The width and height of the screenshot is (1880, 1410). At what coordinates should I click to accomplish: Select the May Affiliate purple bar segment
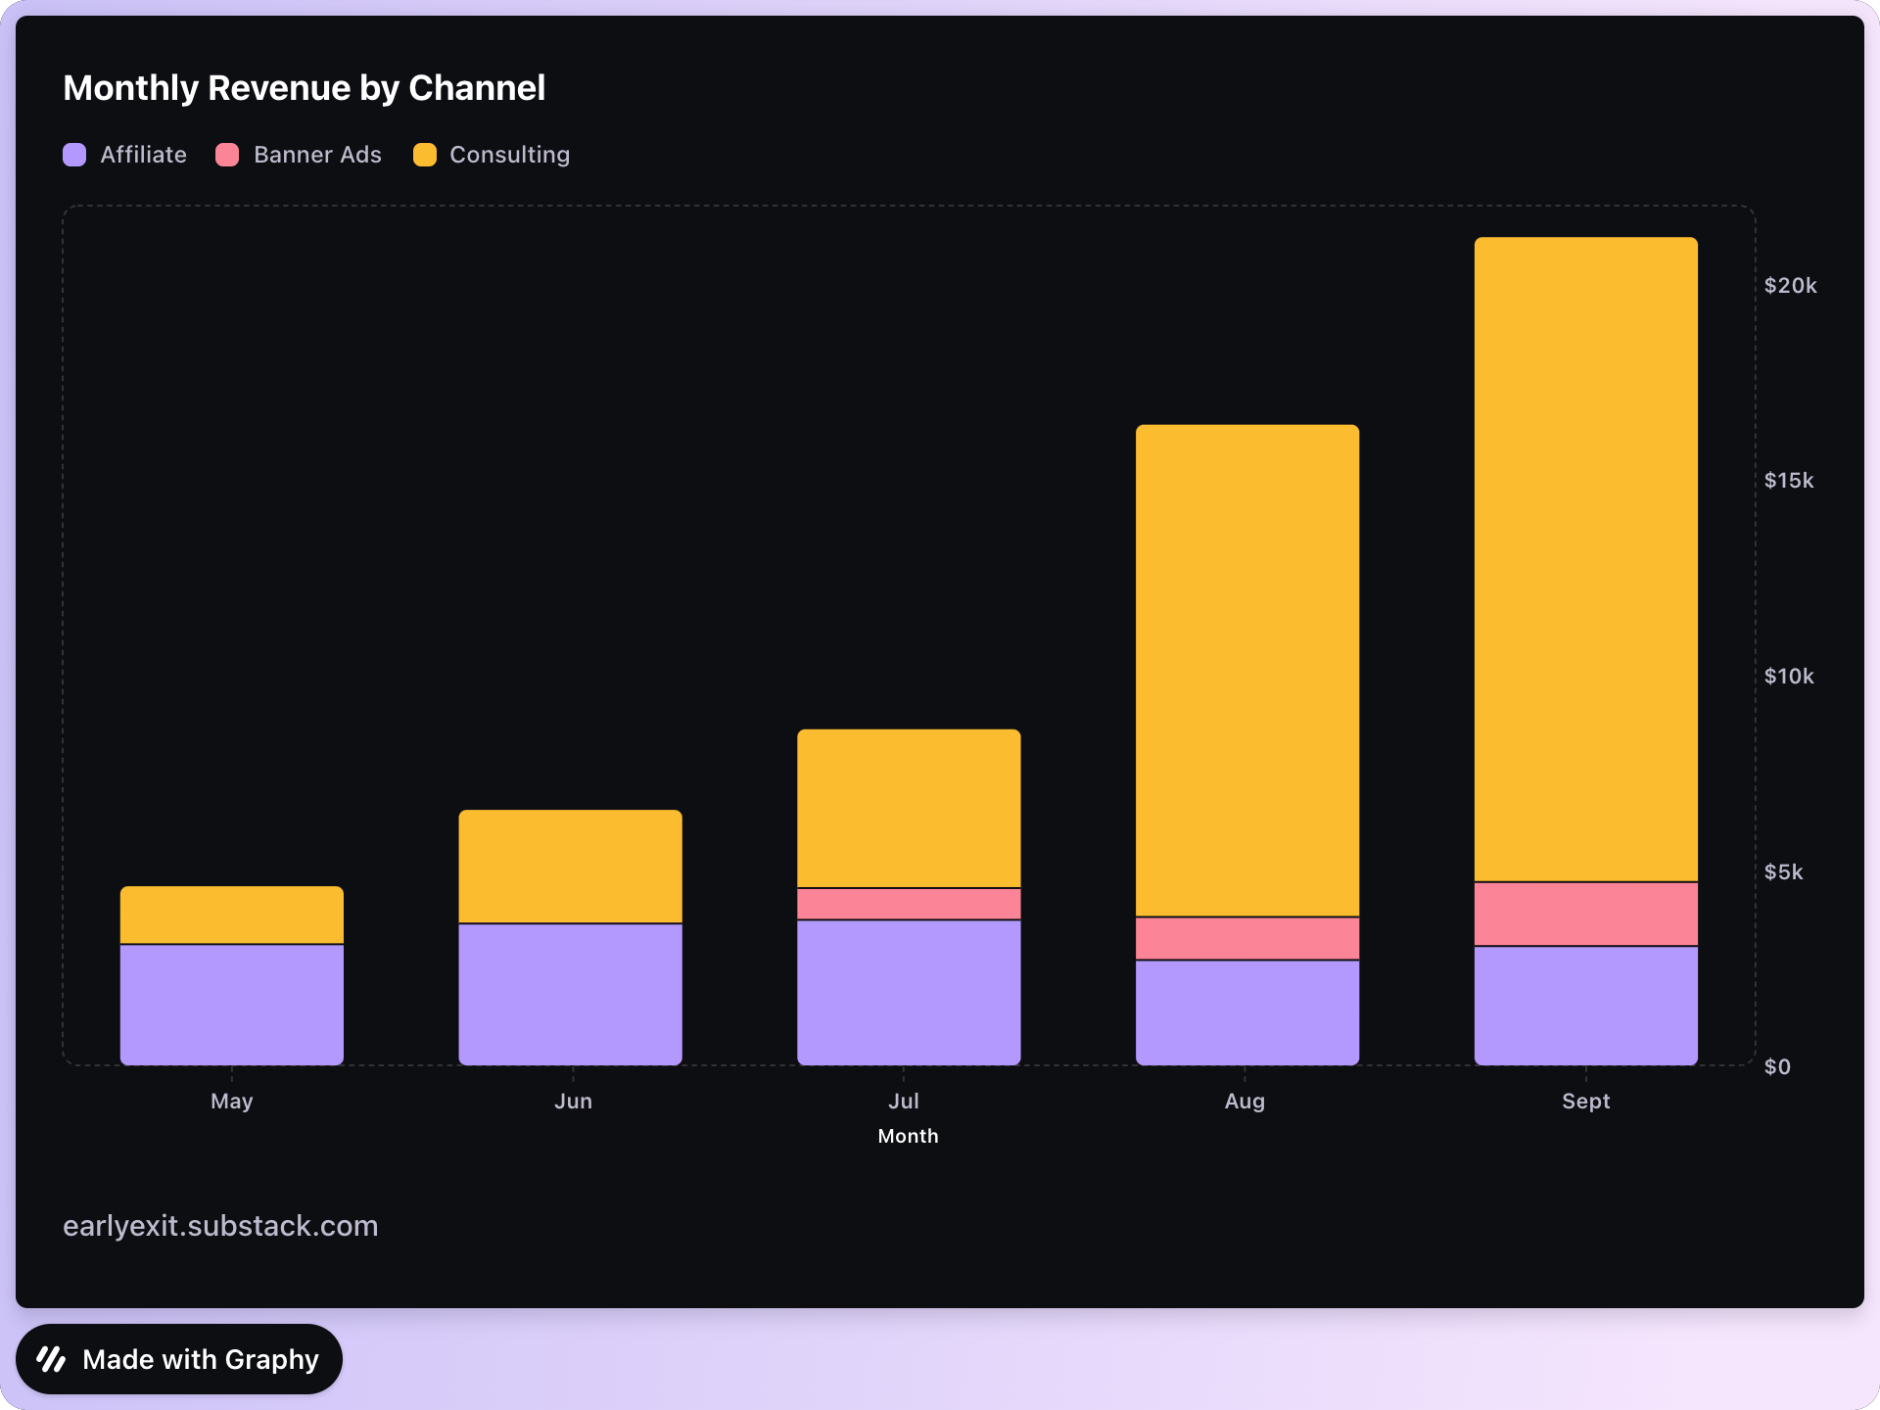click(232, 1004)
